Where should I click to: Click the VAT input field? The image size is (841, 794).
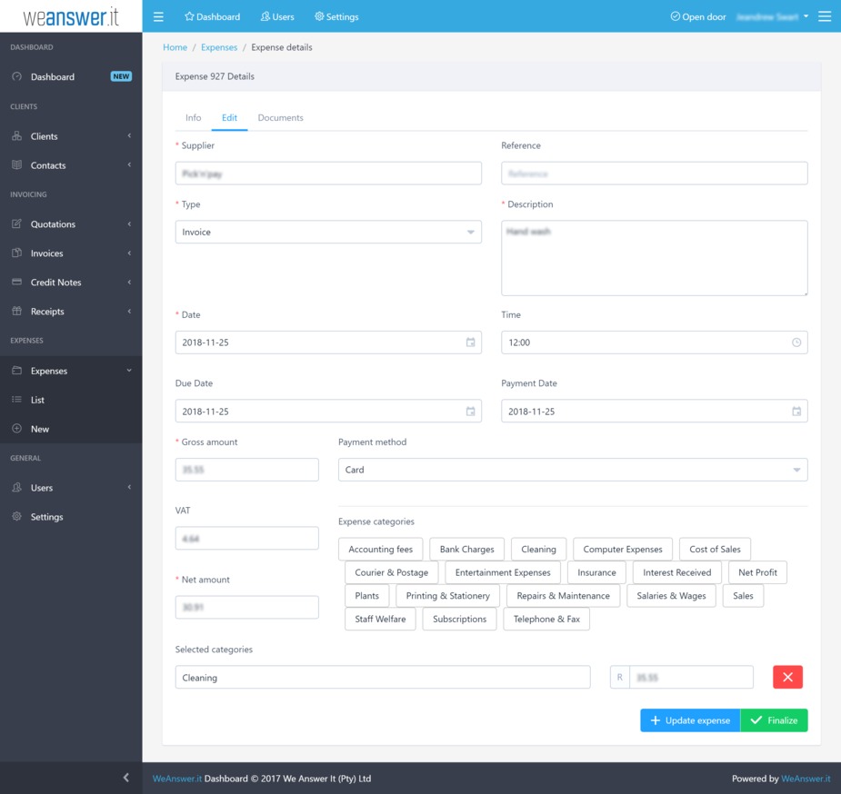coord(246,539)
